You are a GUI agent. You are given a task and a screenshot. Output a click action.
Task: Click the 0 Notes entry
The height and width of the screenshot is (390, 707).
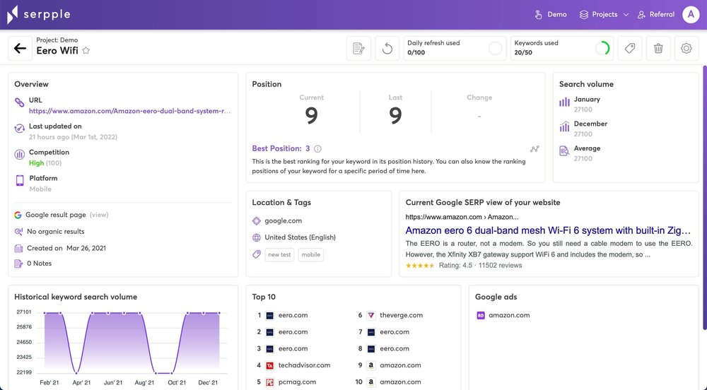coord(39,264)
